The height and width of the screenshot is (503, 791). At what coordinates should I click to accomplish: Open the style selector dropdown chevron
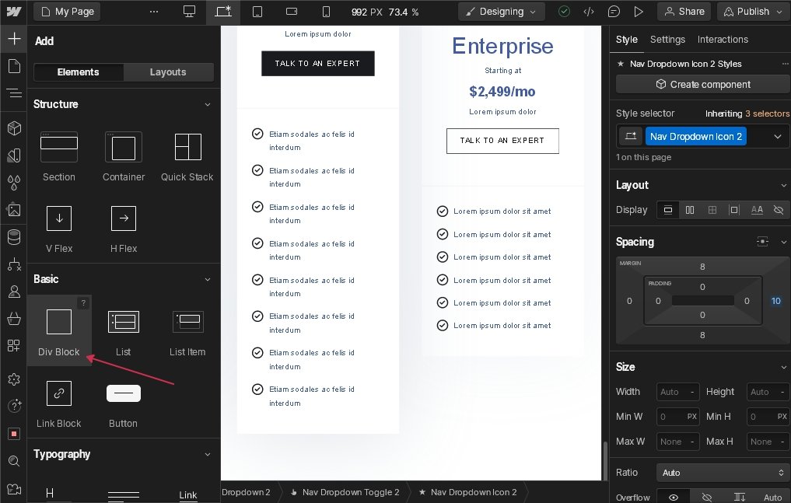(x=777, y=137)
